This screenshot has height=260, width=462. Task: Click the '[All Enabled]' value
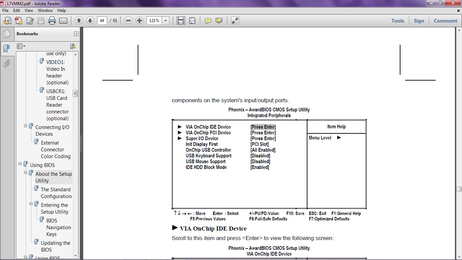point(263,150)
